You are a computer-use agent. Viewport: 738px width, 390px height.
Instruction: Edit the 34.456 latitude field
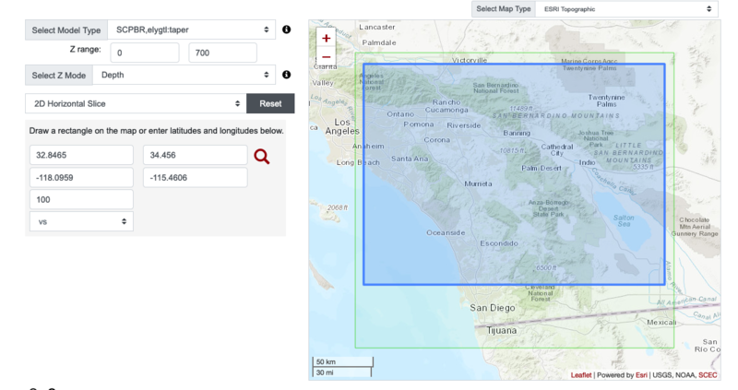click(196, 155)
